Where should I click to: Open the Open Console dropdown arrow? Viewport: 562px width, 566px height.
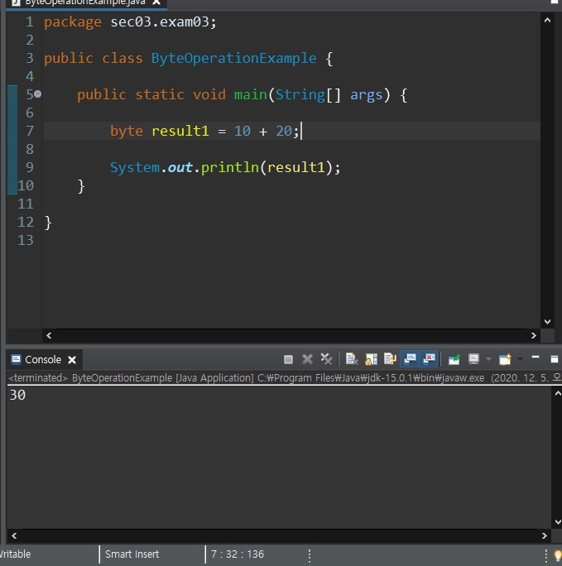tap(520, 359)
